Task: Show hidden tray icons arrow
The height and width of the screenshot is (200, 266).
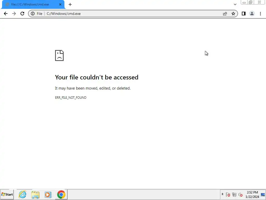Action: [222, 194]
